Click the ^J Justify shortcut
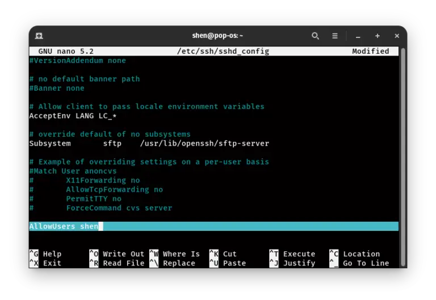 click(x=292, y=263)
